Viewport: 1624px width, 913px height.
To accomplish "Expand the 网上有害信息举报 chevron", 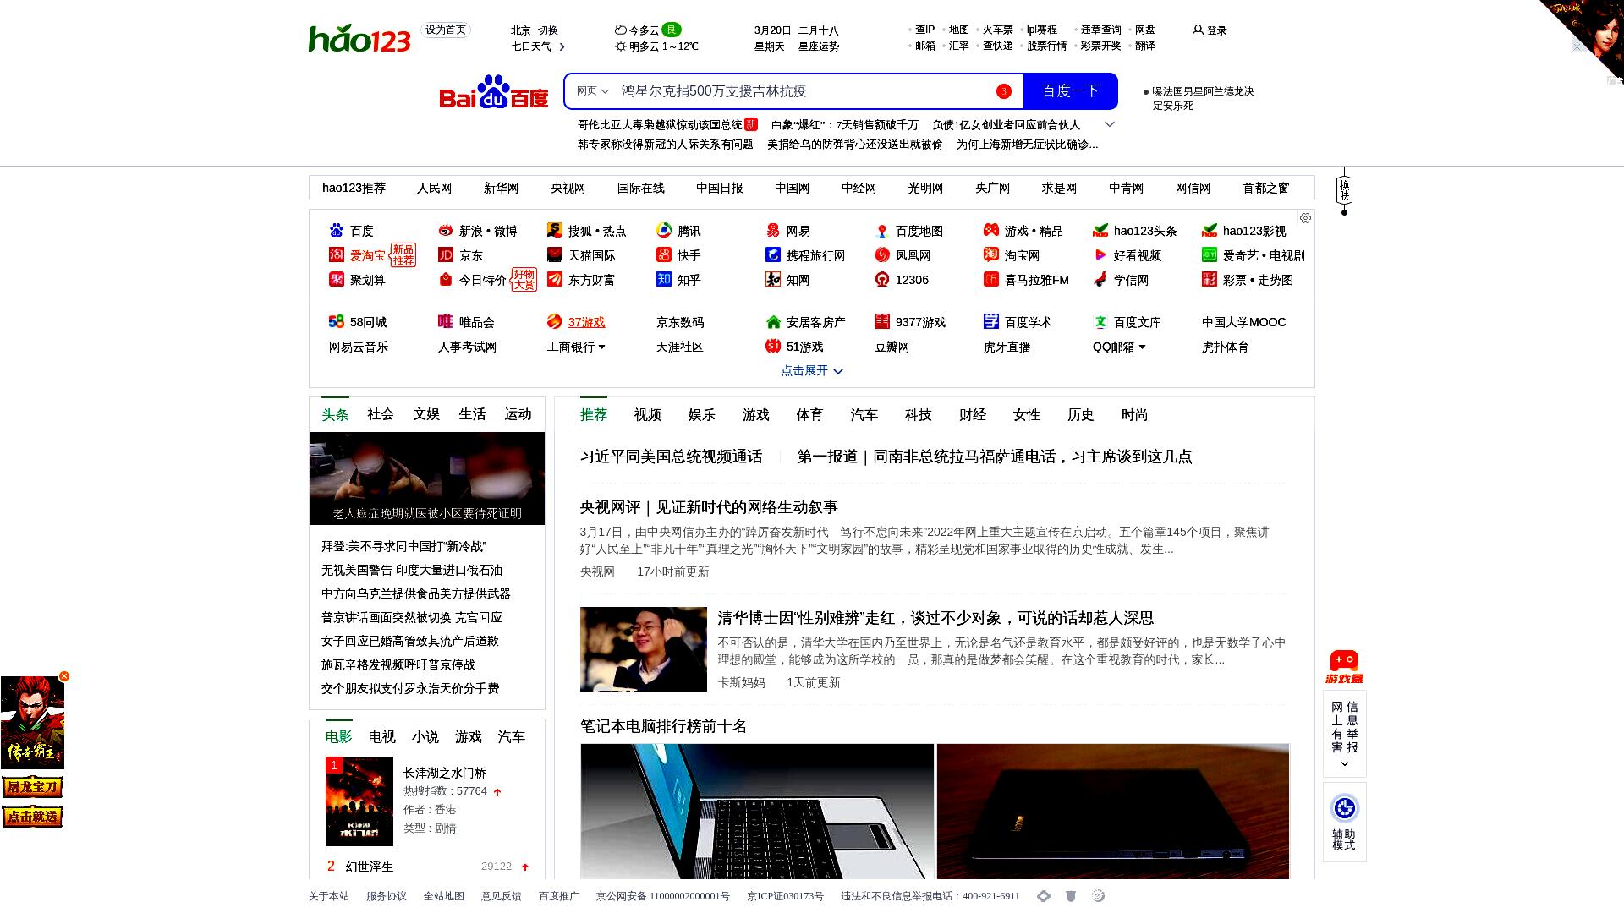I will (x=1345, y=764).
